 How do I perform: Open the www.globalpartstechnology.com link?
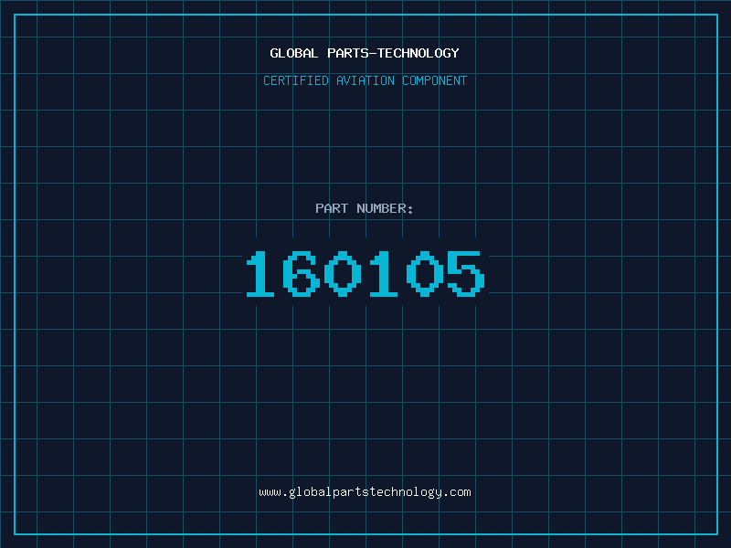click(365, 492)
